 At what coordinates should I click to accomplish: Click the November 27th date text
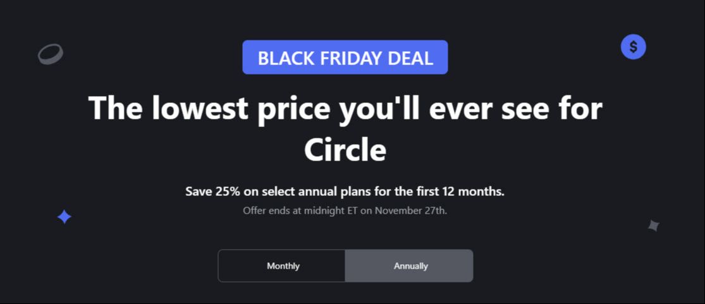click(411, 210)
